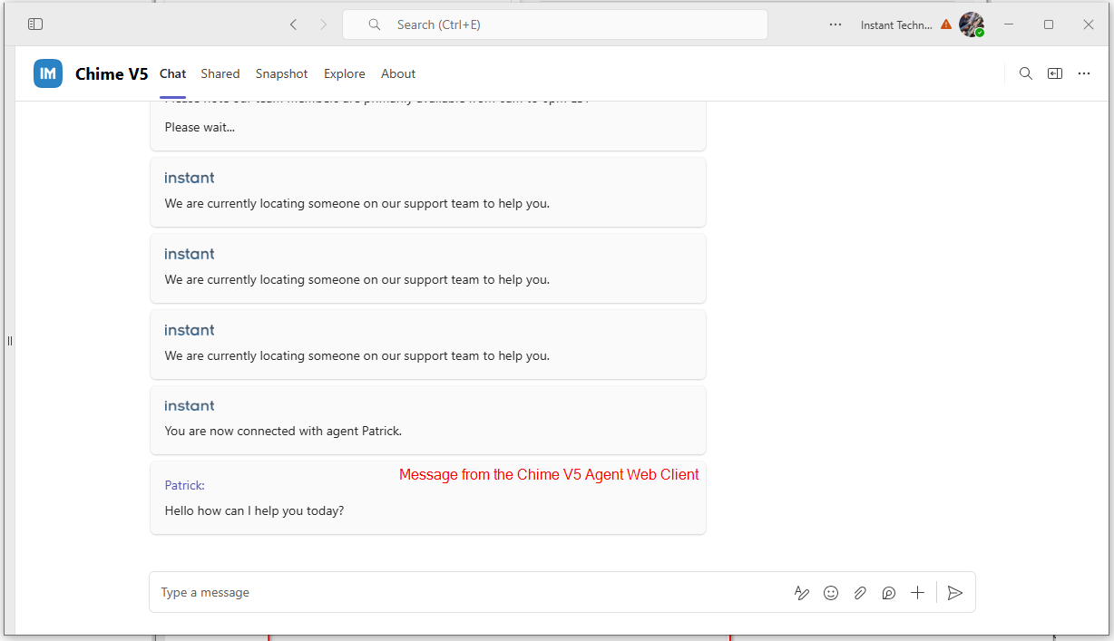Click the pop-out chat icon
This screenshot has width=1114, height=641.
1055,73
